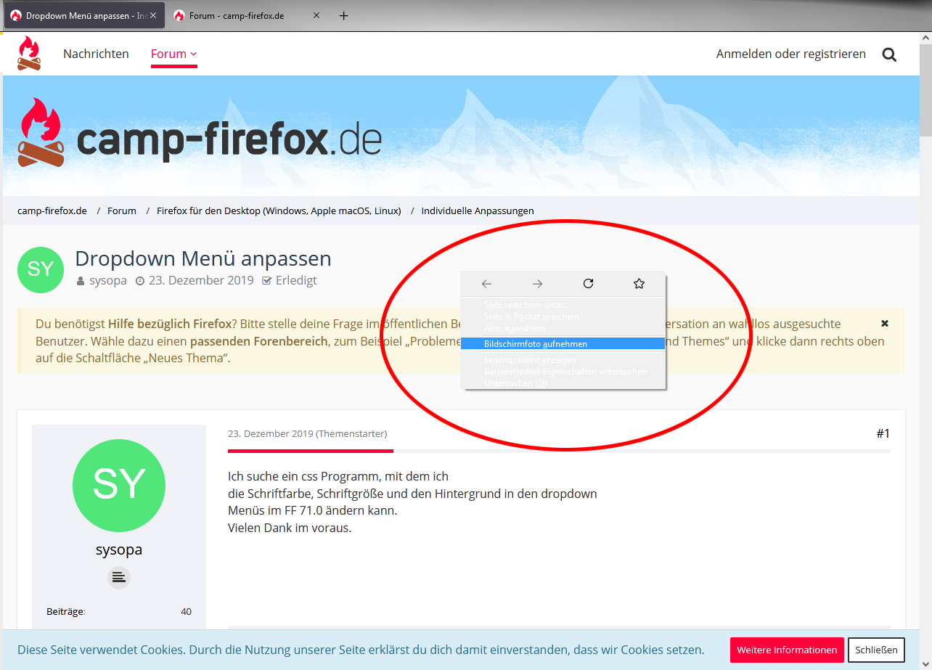
Task: Click the thread title 'Dropdown Menü anpassen'
Action: click(203, 258)
